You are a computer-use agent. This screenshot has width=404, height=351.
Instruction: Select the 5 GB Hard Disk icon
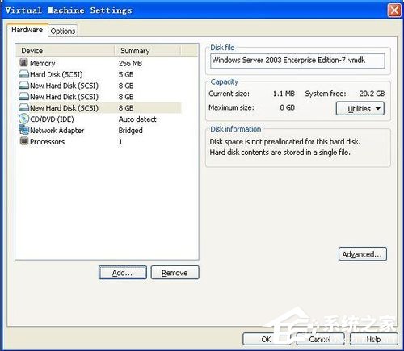(23, 74)
